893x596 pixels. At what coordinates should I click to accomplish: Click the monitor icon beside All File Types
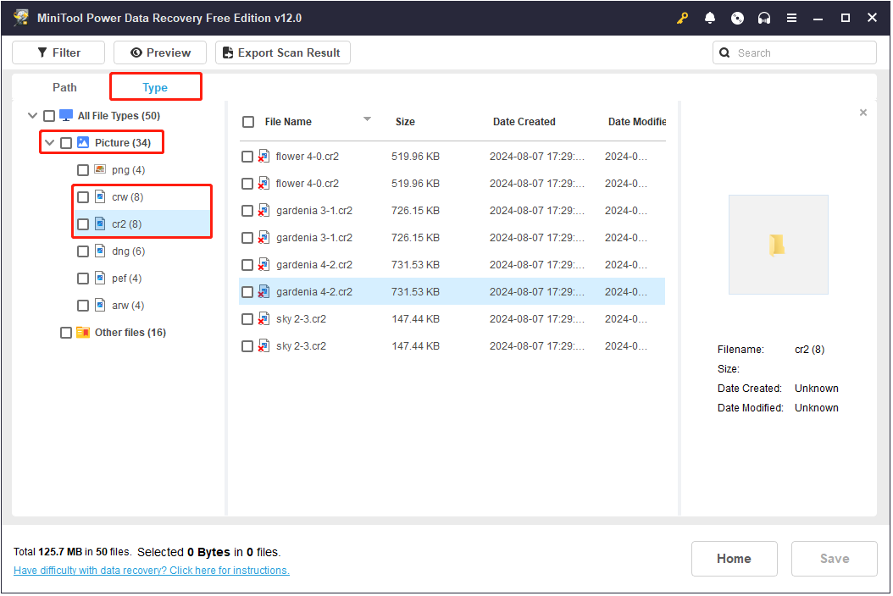(x=66, y=115)
